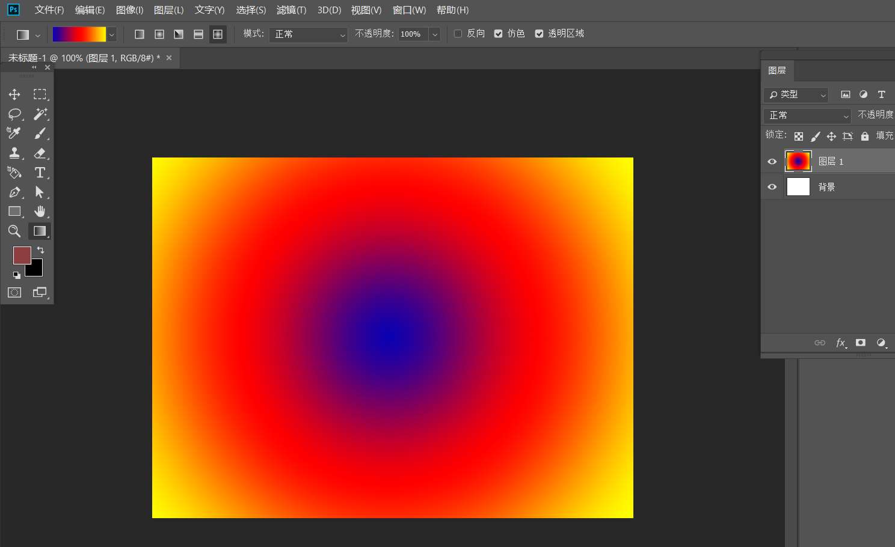Viewport: 895px width, 547px height.
Task: Select the Lasso tool
Action: pos(14,114)
